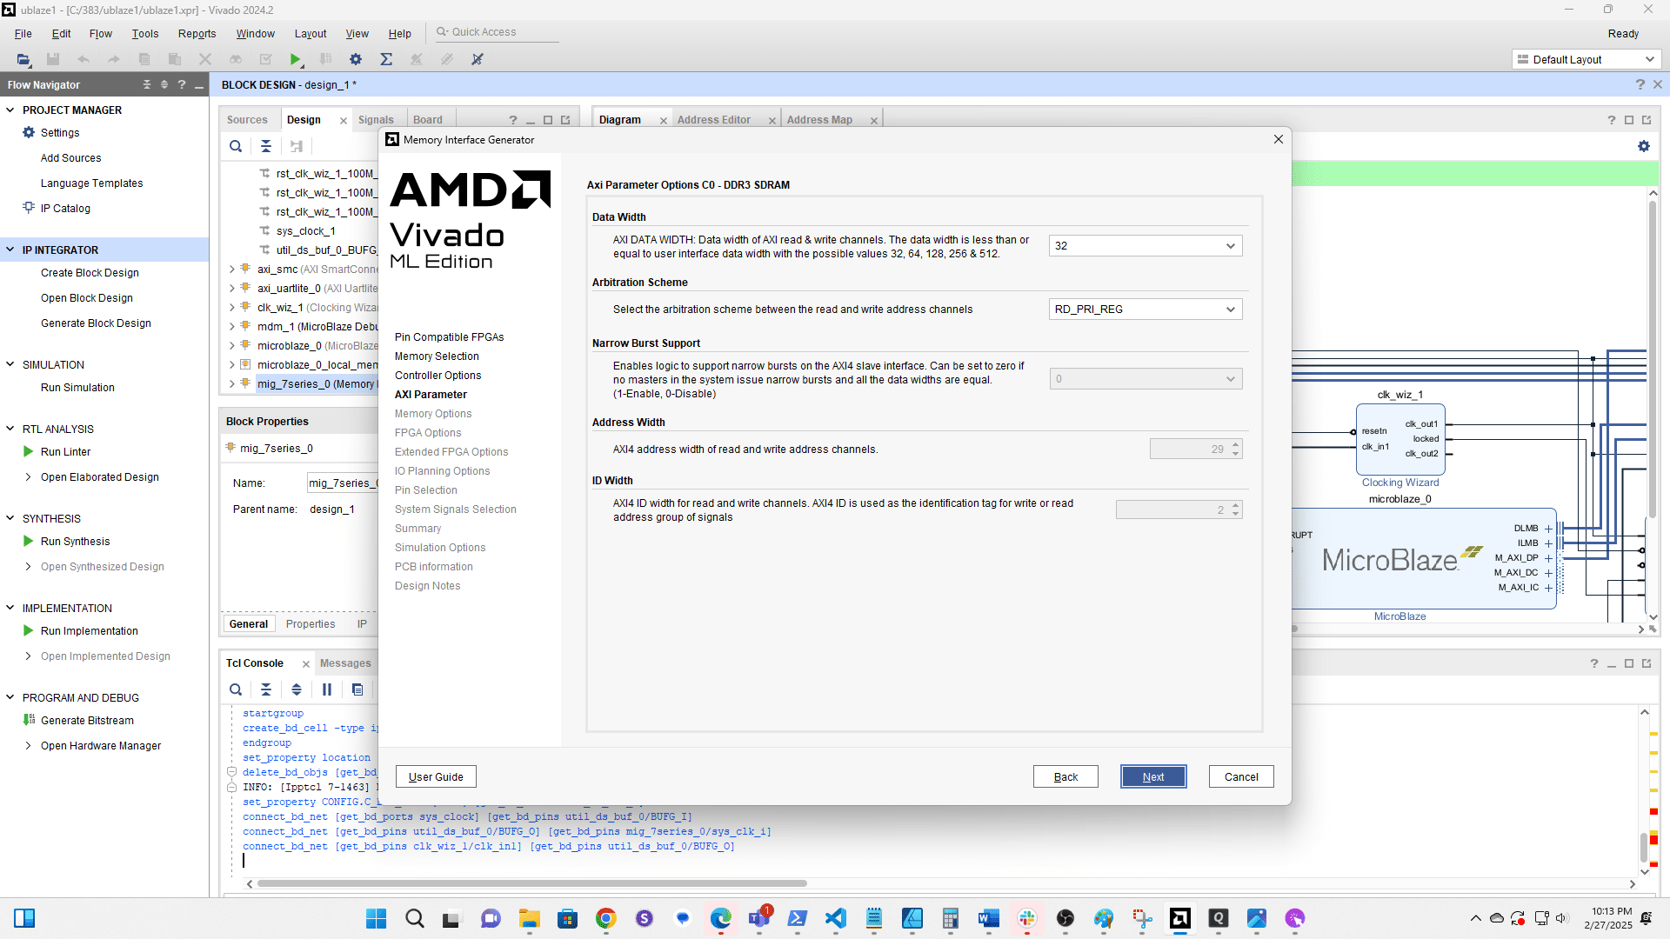Collapse all in Tcl Console toolbar
Image resolution: width=1670 pixels, height=939 pixels.
pyautogui.click(x=266, y=689)
